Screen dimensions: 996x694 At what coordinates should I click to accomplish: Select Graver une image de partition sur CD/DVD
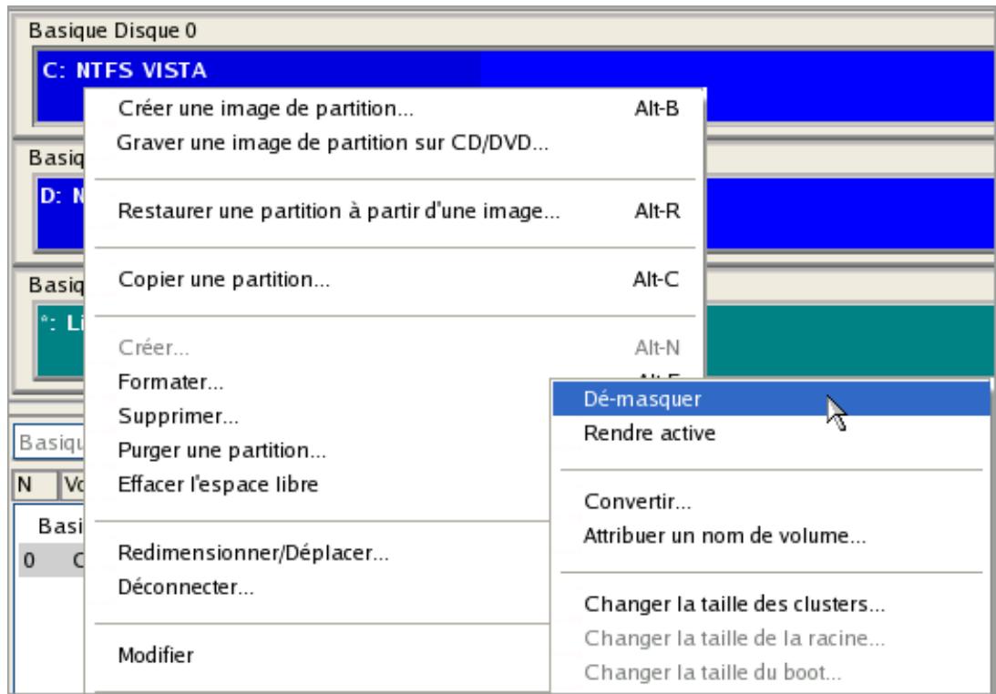coord(395,143)
